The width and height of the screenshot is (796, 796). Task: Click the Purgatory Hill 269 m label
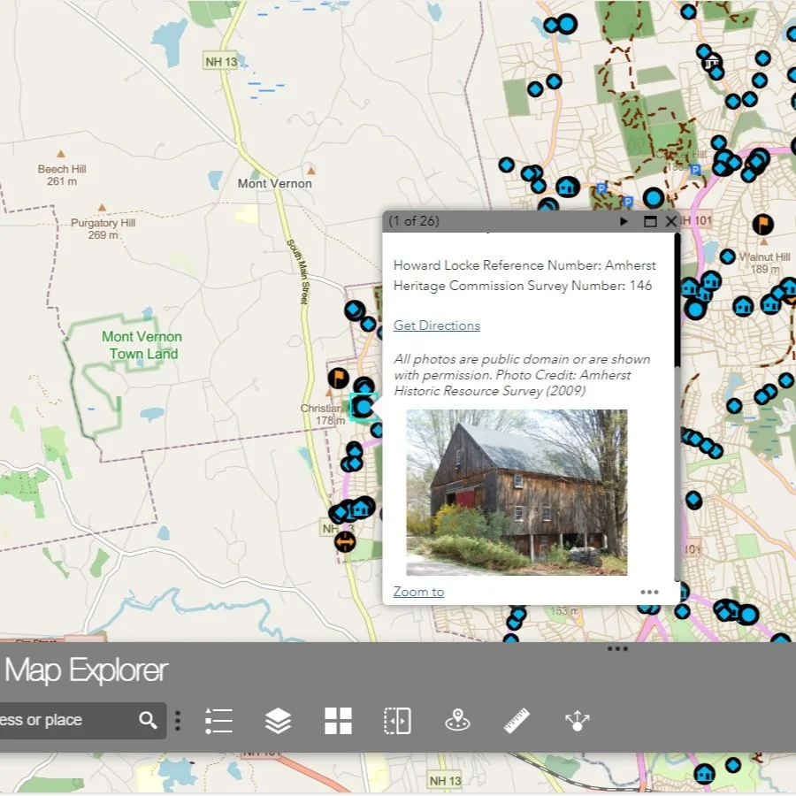click(x=103, y=228)
